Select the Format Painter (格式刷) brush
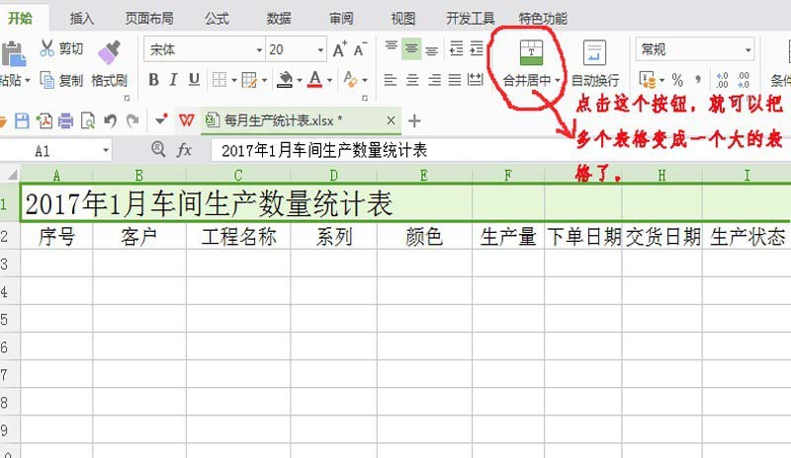 pos(110,52)
